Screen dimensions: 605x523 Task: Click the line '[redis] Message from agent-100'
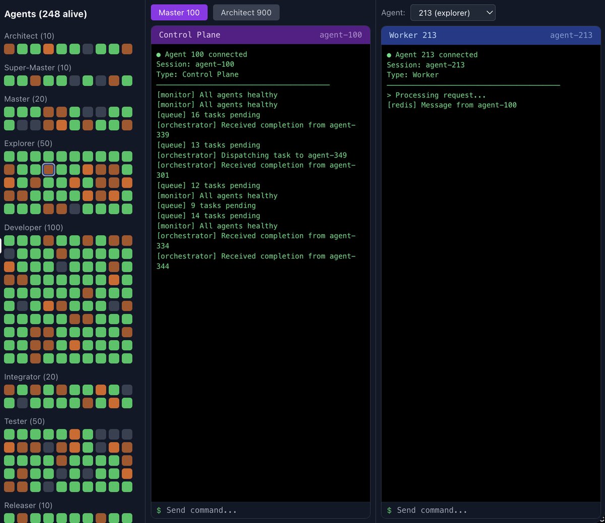click(452, 105)
